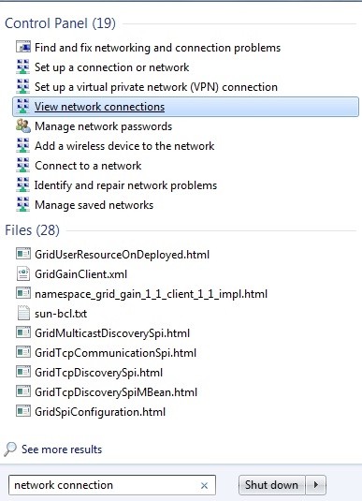The height and width of the screenshot is (501, 362).
Task: Click the Shut down button
Action: (x=271, y=485)
